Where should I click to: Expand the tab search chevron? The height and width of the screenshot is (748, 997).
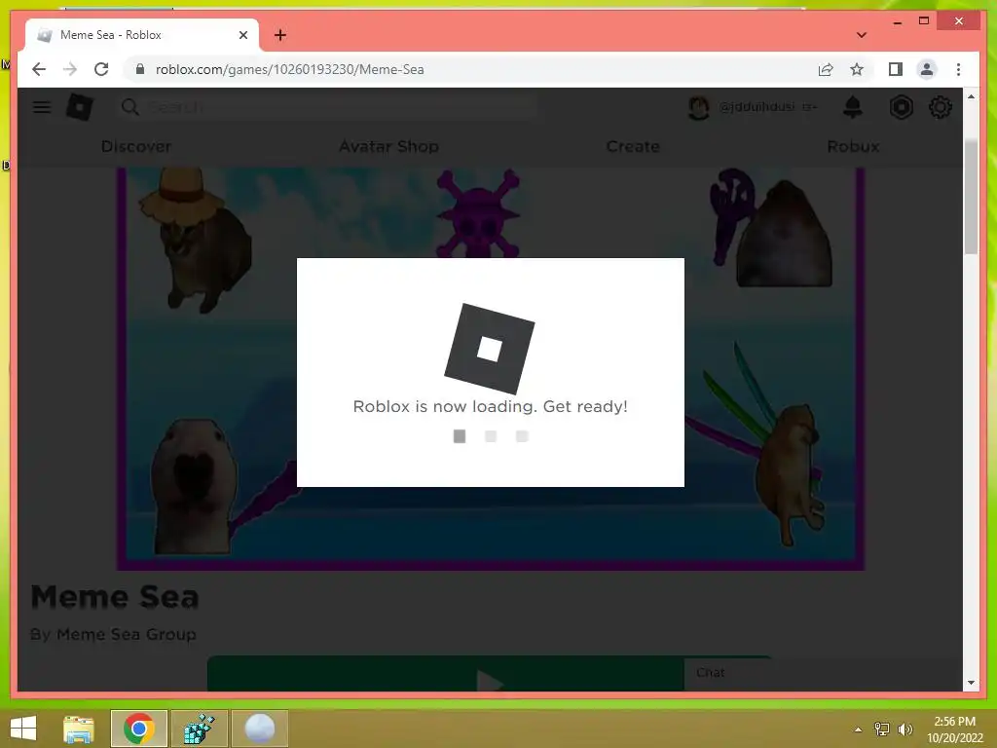(x=862, y=35)
